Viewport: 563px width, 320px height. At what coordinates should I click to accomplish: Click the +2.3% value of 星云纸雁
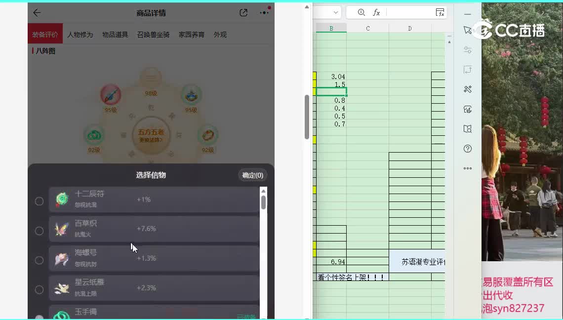146,288
